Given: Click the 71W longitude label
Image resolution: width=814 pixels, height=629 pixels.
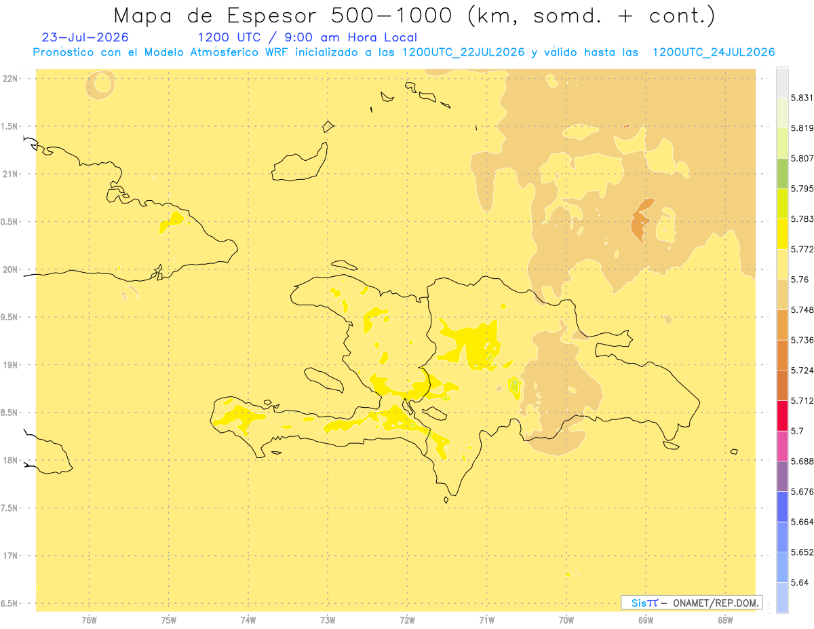Looking at the screenshot, I should tap(486, 620).
